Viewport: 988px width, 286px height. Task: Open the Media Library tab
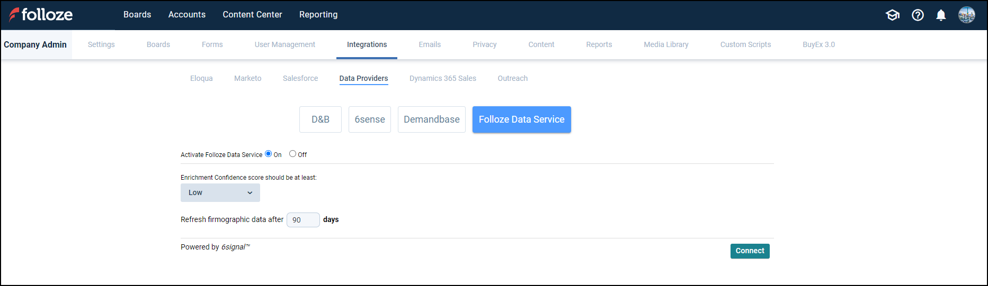coord(666,44)
